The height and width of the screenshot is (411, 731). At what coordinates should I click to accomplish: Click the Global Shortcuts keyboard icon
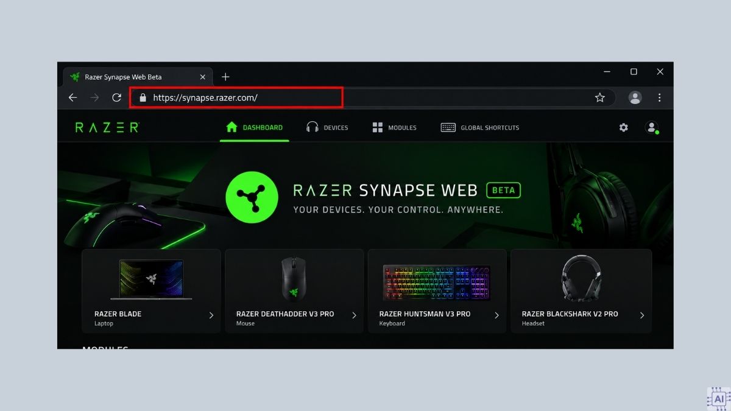coord(448,127)
